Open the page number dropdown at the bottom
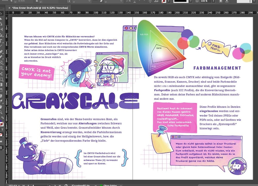 point(50,185)
